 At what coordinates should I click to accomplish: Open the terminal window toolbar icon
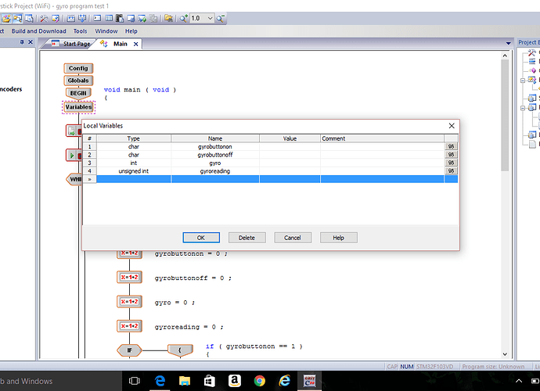(x=98, y=18)
